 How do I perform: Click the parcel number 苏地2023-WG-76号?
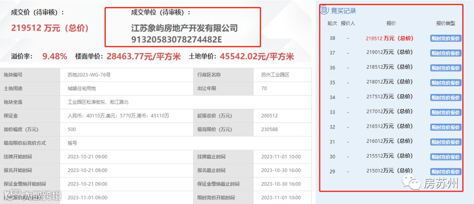point(89,75)
